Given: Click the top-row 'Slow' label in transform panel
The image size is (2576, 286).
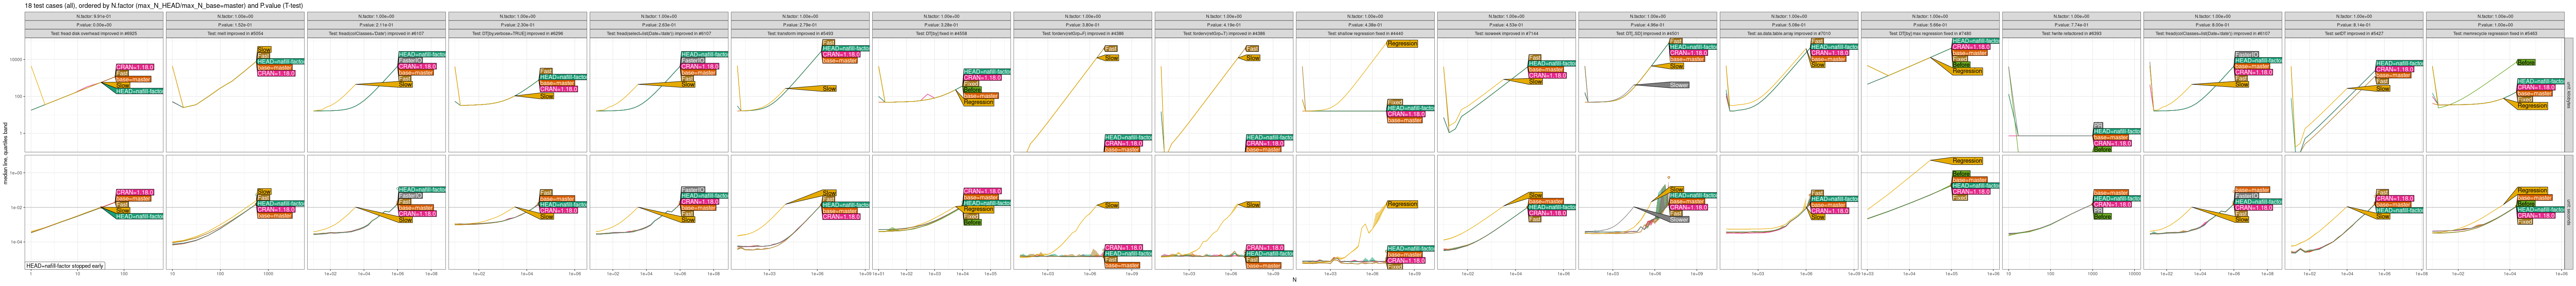Looking at the screenshot, I should point(829,89).
